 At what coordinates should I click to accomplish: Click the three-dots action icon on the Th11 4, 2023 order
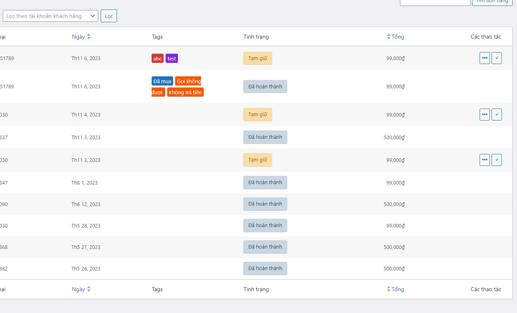tap(485, 115)
